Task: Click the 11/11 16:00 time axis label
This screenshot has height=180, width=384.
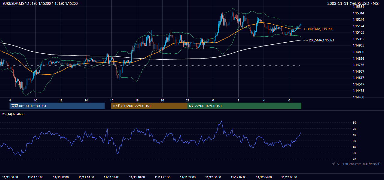Action: click(111, 177)
